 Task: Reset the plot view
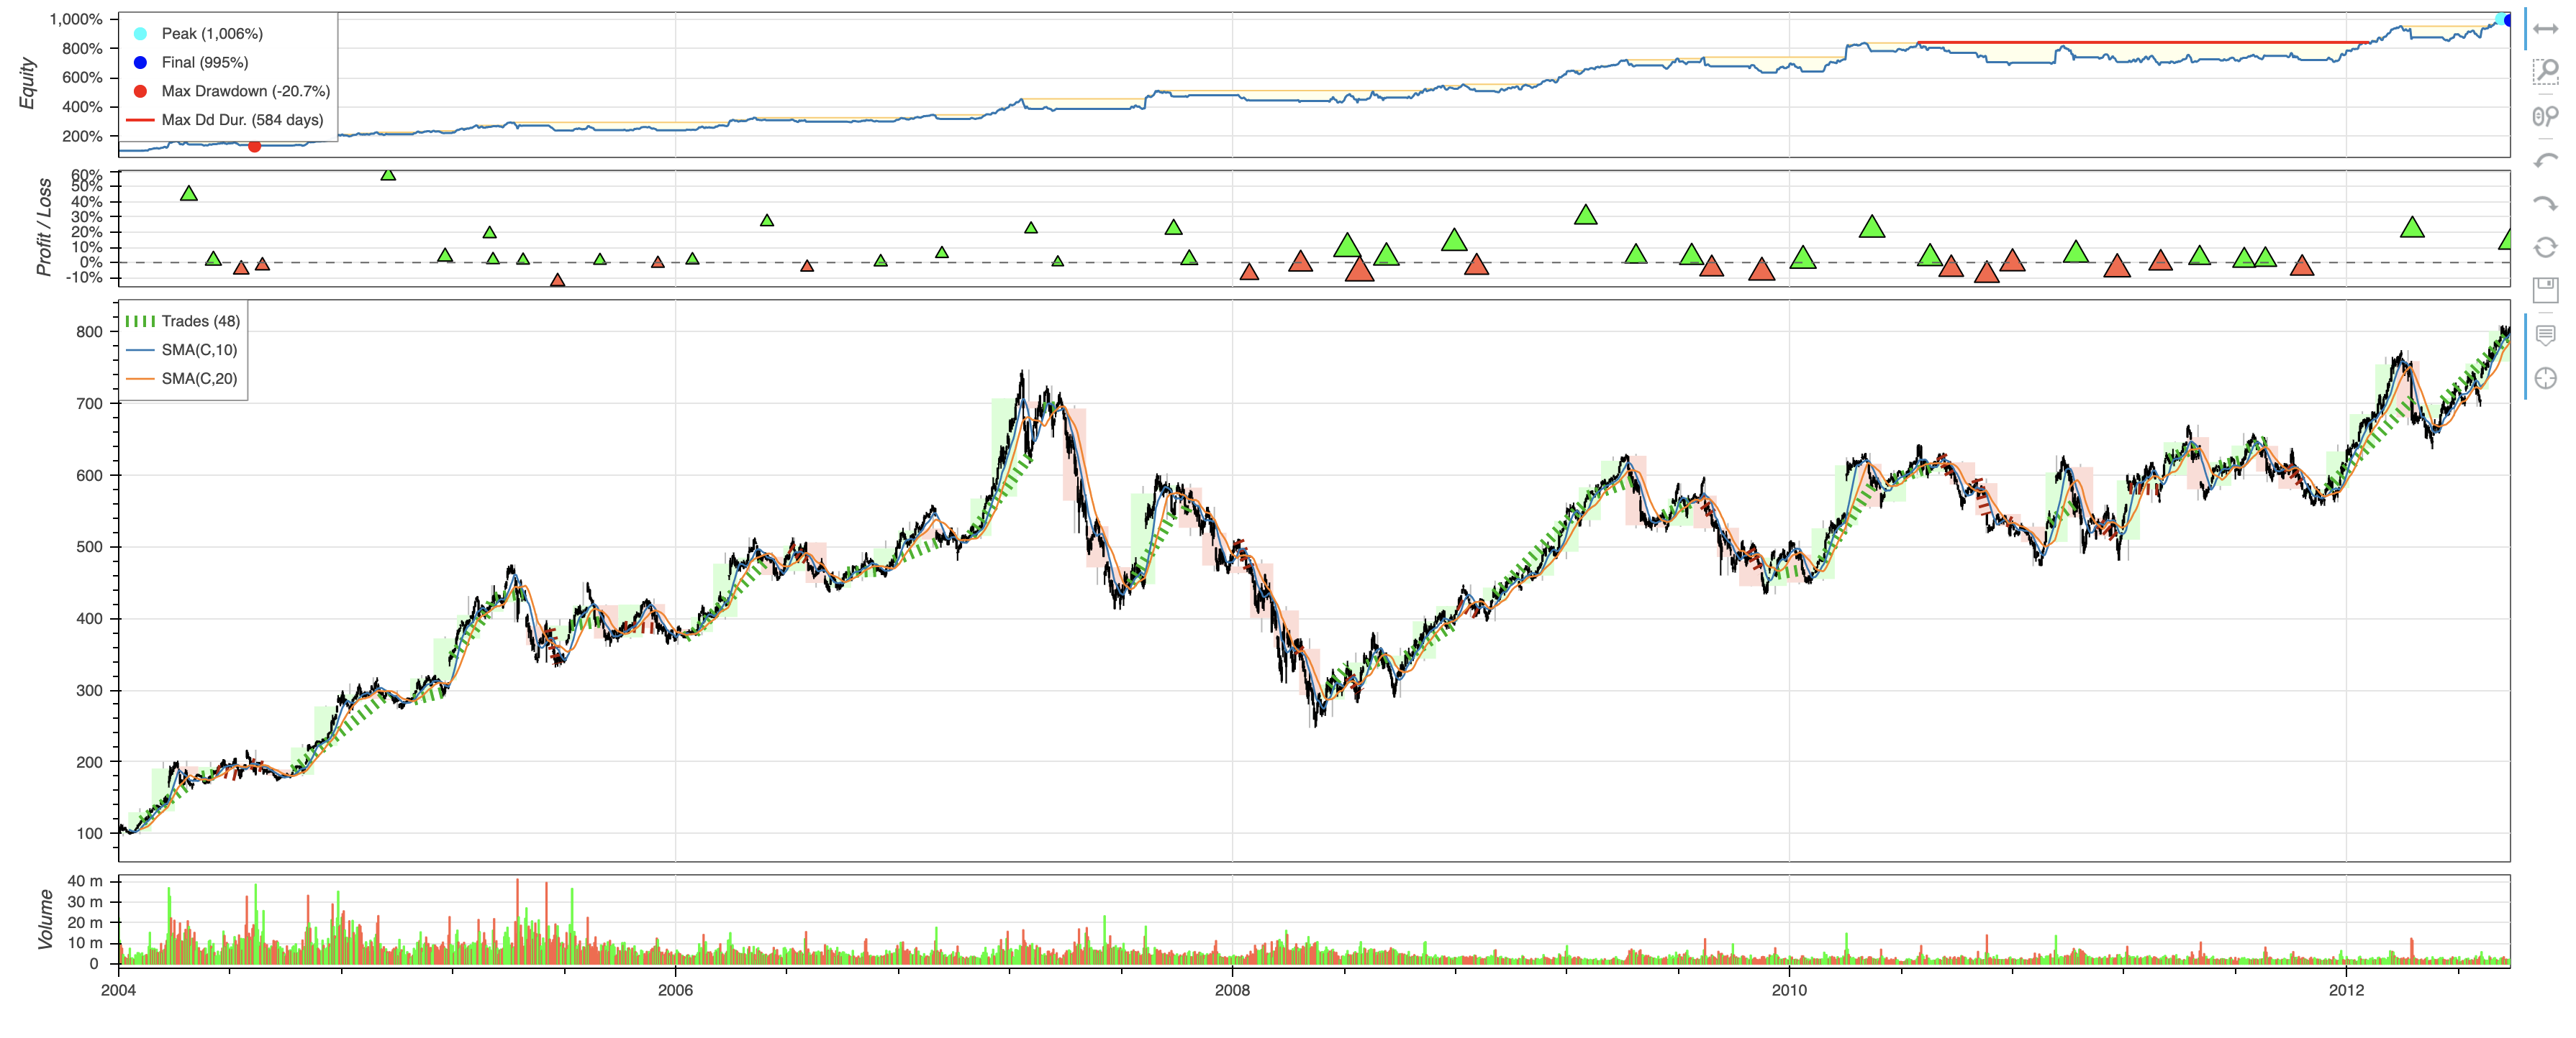pyautogui.click(x=2545, y=247)
